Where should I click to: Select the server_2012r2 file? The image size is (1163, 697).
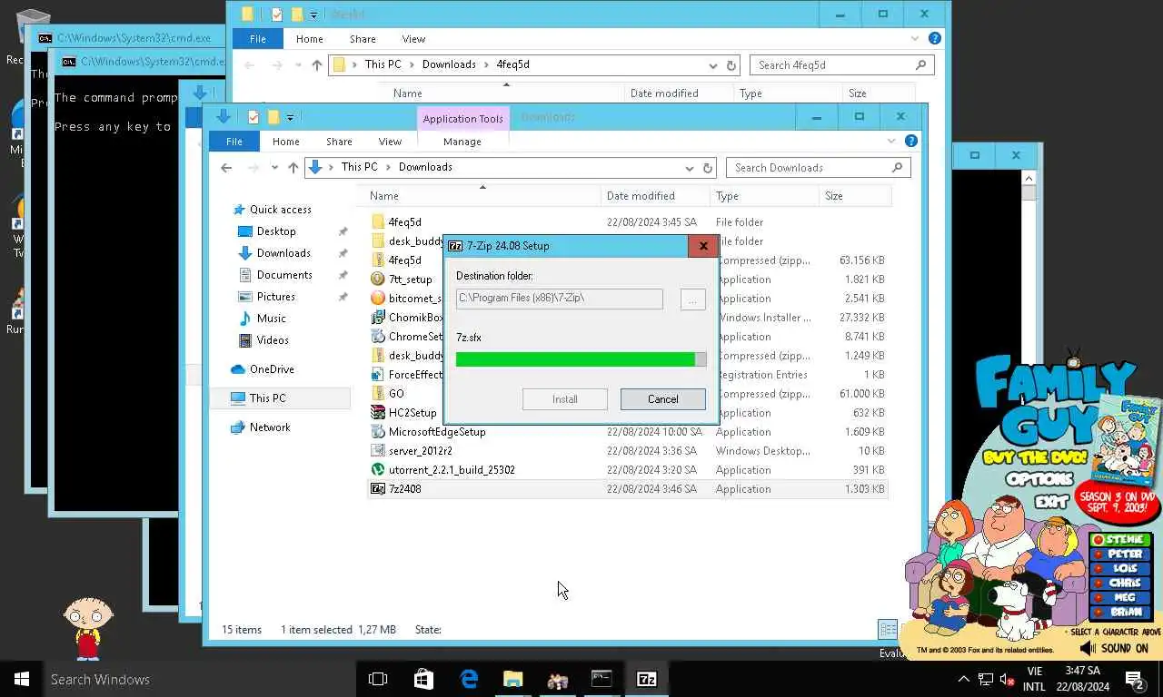point(627,451)
